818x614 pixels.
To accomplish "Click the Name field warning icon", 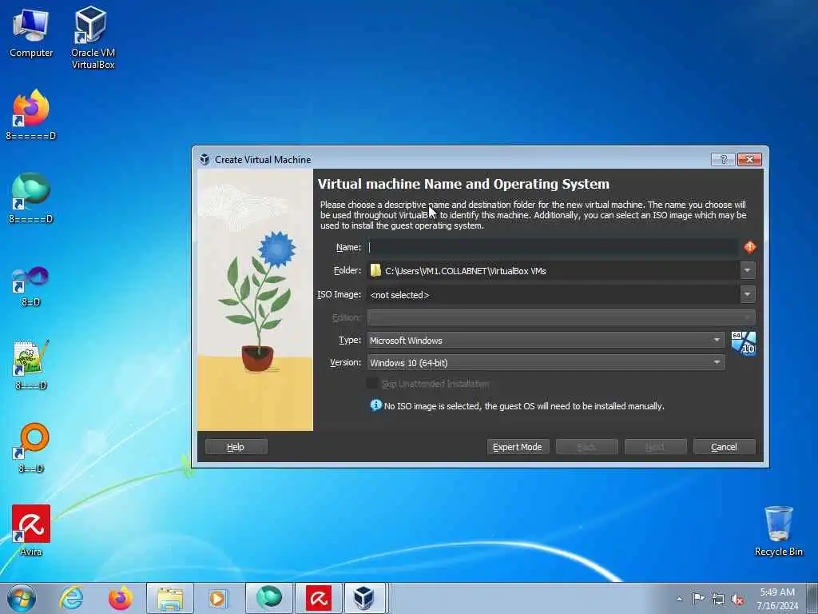I will 749,247.
